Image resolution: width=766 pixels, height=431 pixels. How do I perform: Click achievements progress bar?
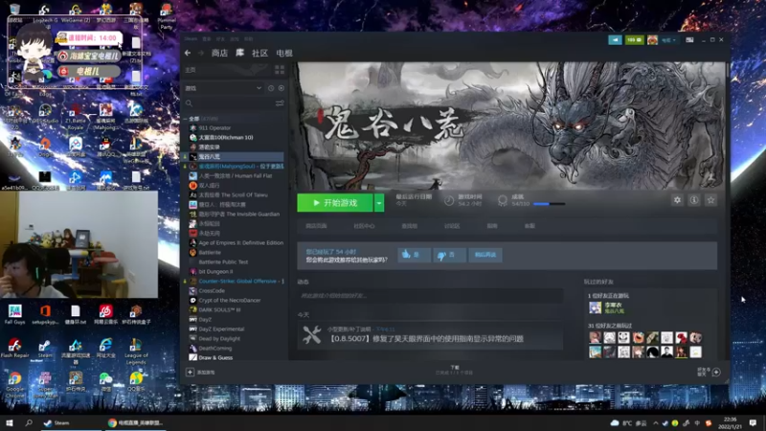coord(549,204)
